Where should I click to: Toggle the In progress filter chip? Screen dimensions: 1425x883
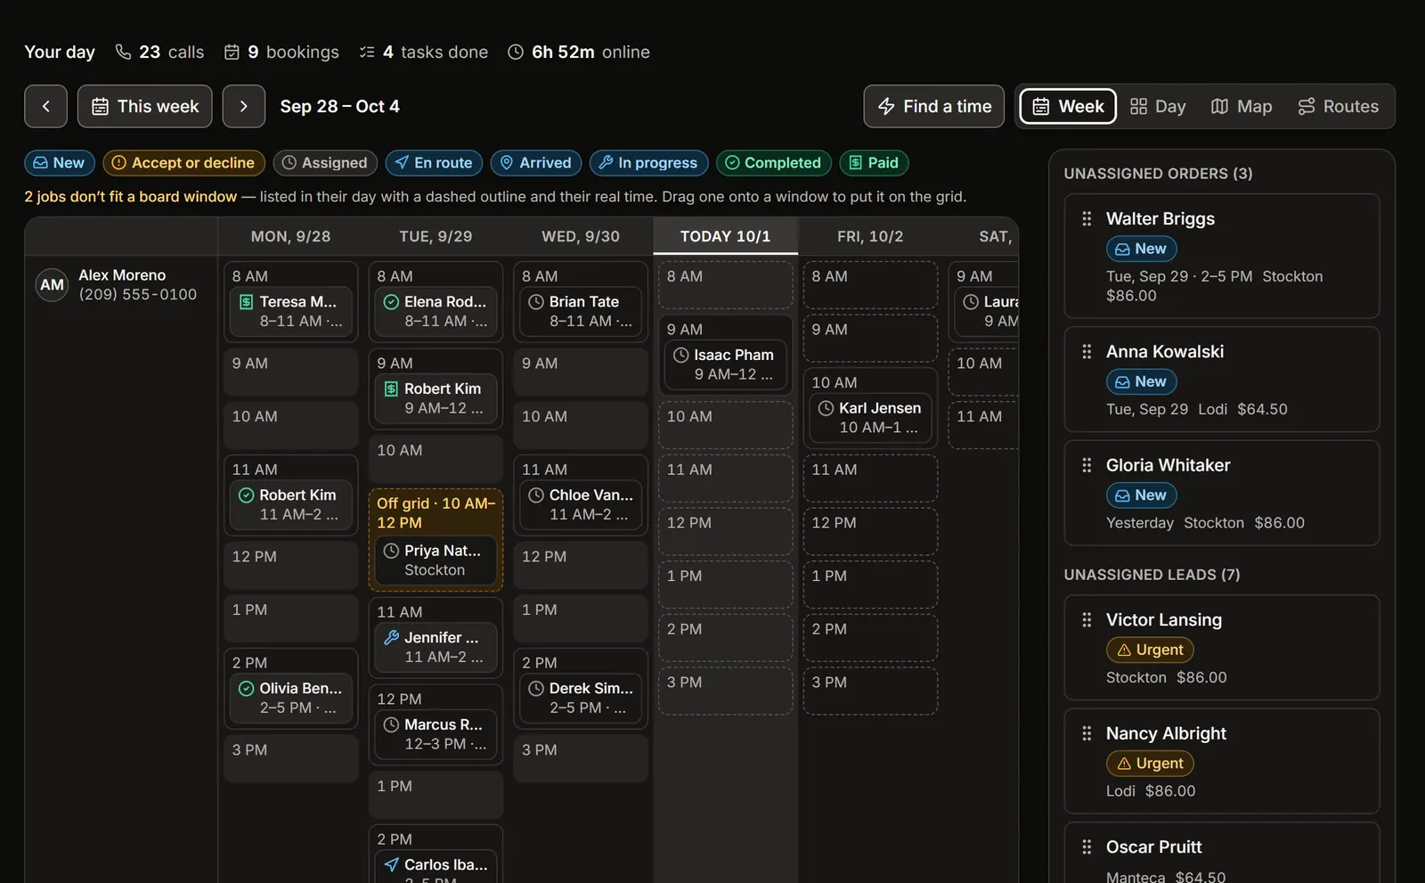(x=648, y=163)
